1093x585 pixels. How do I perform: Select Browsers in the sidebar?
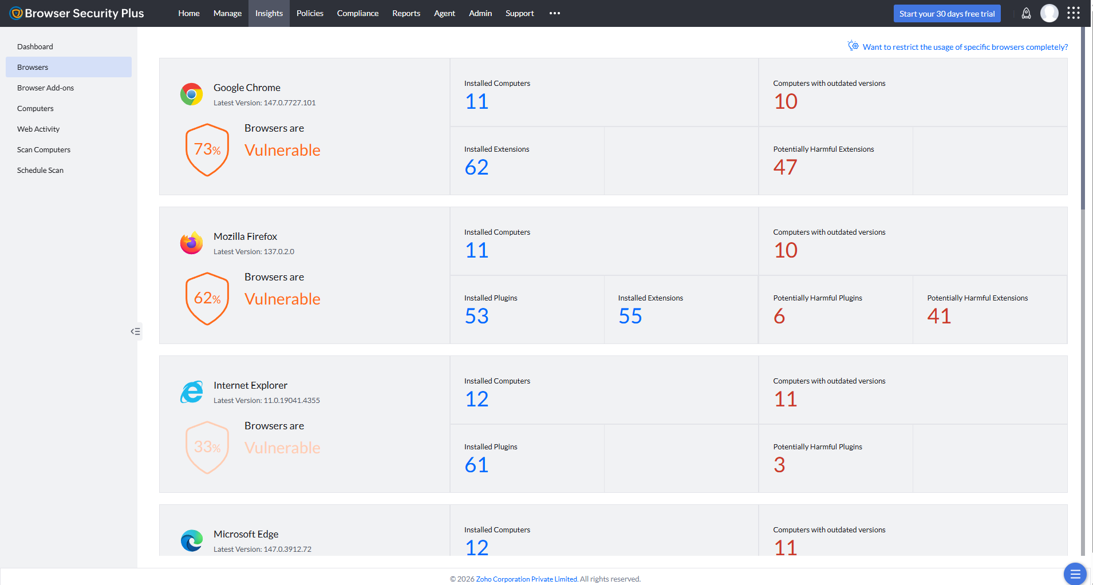[69, 67]
